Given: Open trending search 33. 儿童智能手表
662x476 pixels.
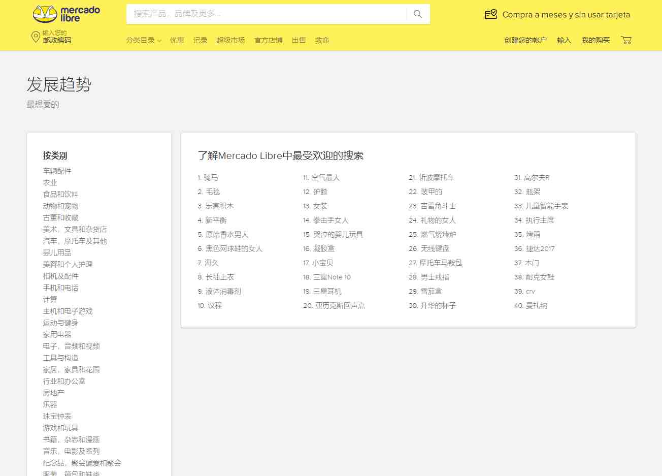Looking at the screenshot, I should click(541, 206).
